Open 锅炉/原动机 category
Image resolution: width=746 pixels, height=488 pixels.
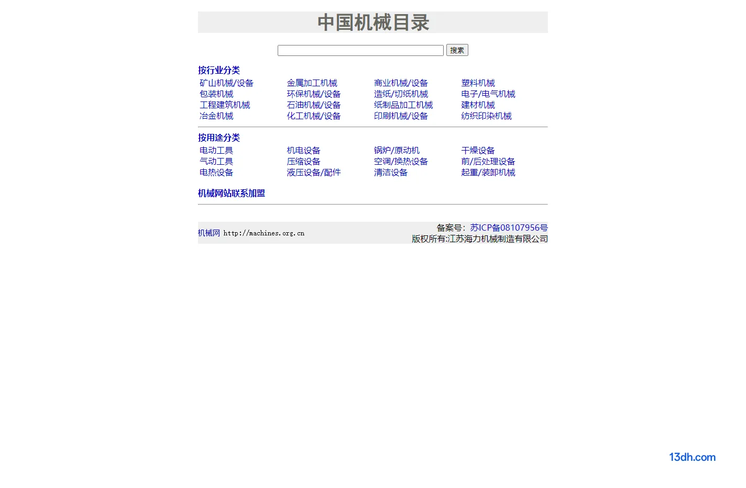pyautogui.click(x=397, y=151)
